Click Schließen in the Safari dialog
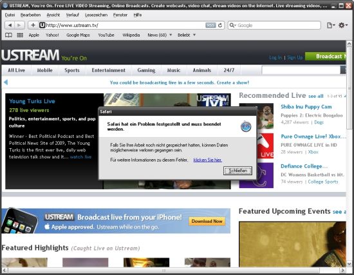354x275 pixels. coord(238,171)
